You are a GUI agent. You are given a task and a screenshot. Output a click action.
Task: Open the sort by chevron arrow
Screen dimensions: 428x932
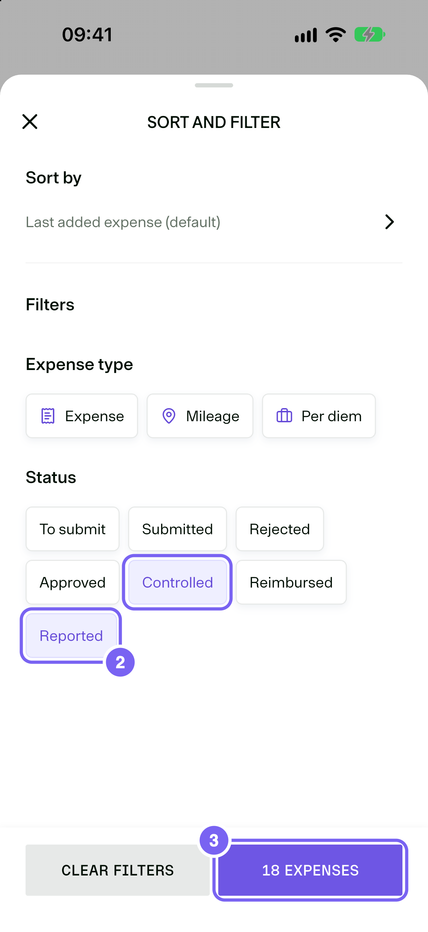(389, 222)
